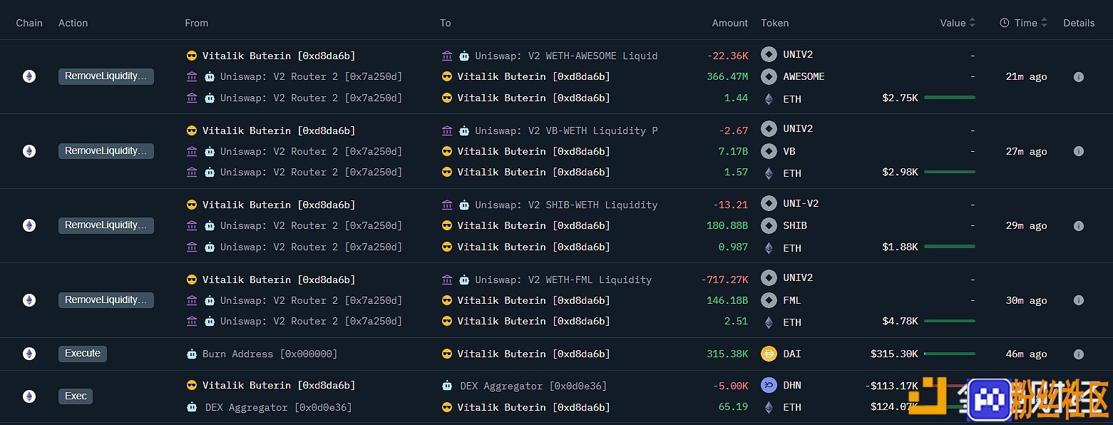Click RemoveLiquidity action button in VB row

[106, 151]
